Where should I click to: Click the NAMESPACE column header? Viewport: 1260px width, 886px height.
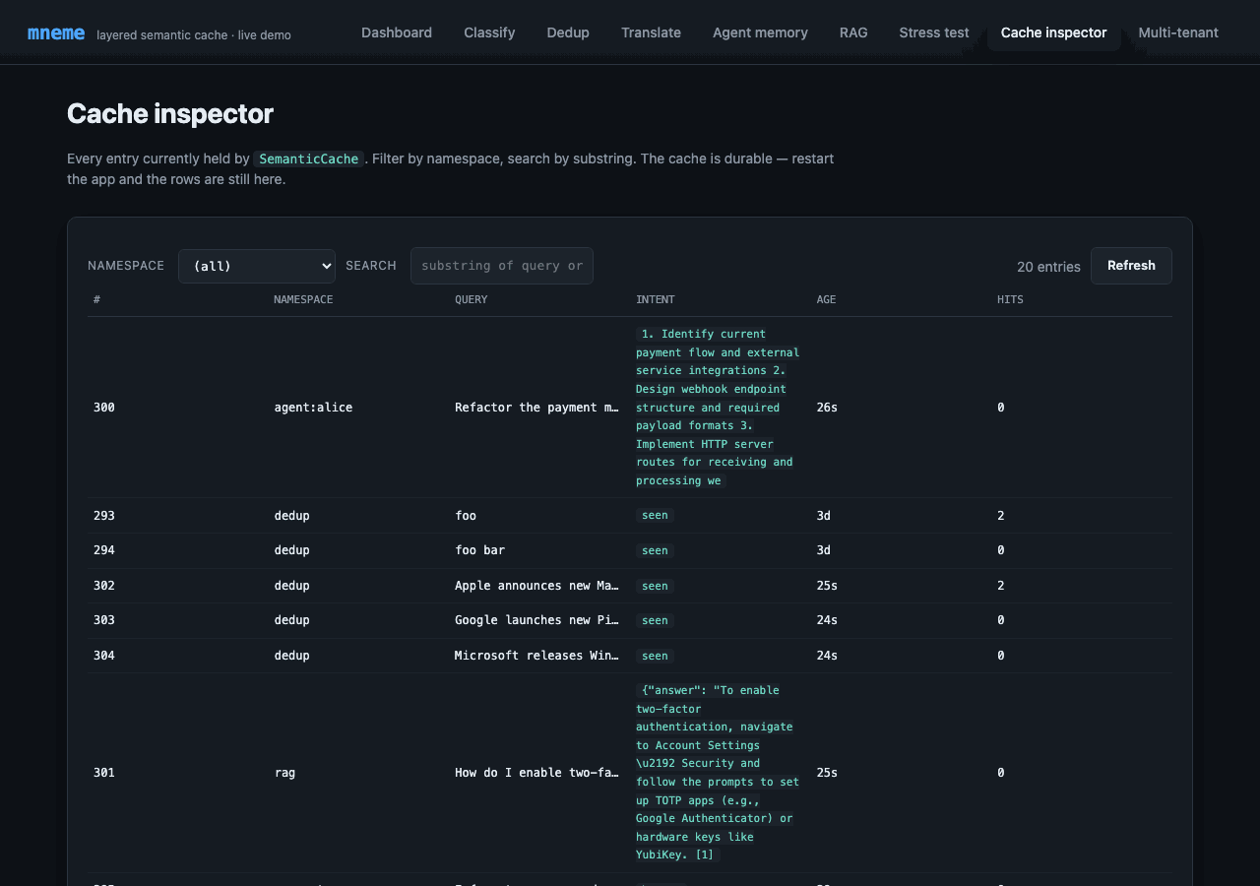pos(303,299)
